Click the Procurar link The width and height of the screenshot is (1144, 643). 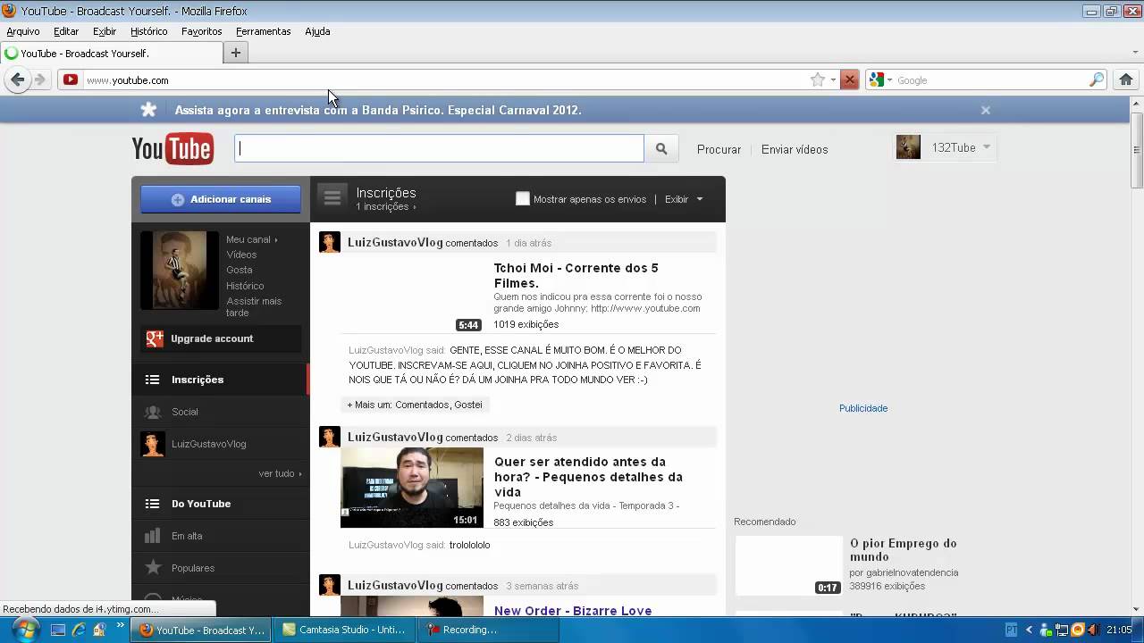[719, 149]
